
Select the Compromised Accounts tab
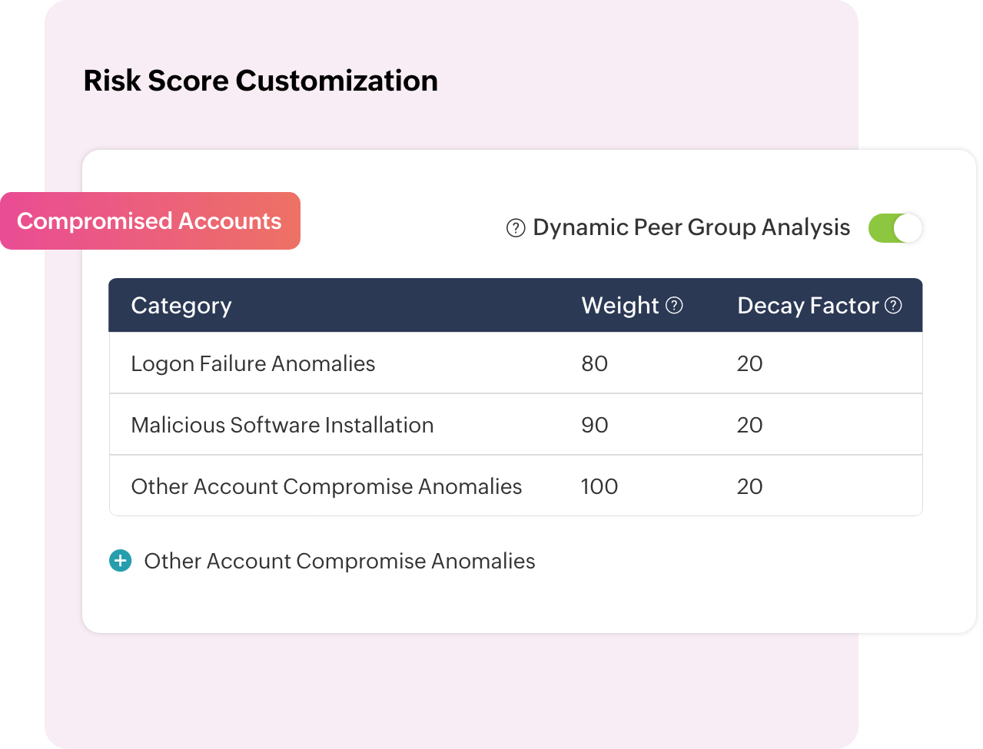click(x=150, y=220)
